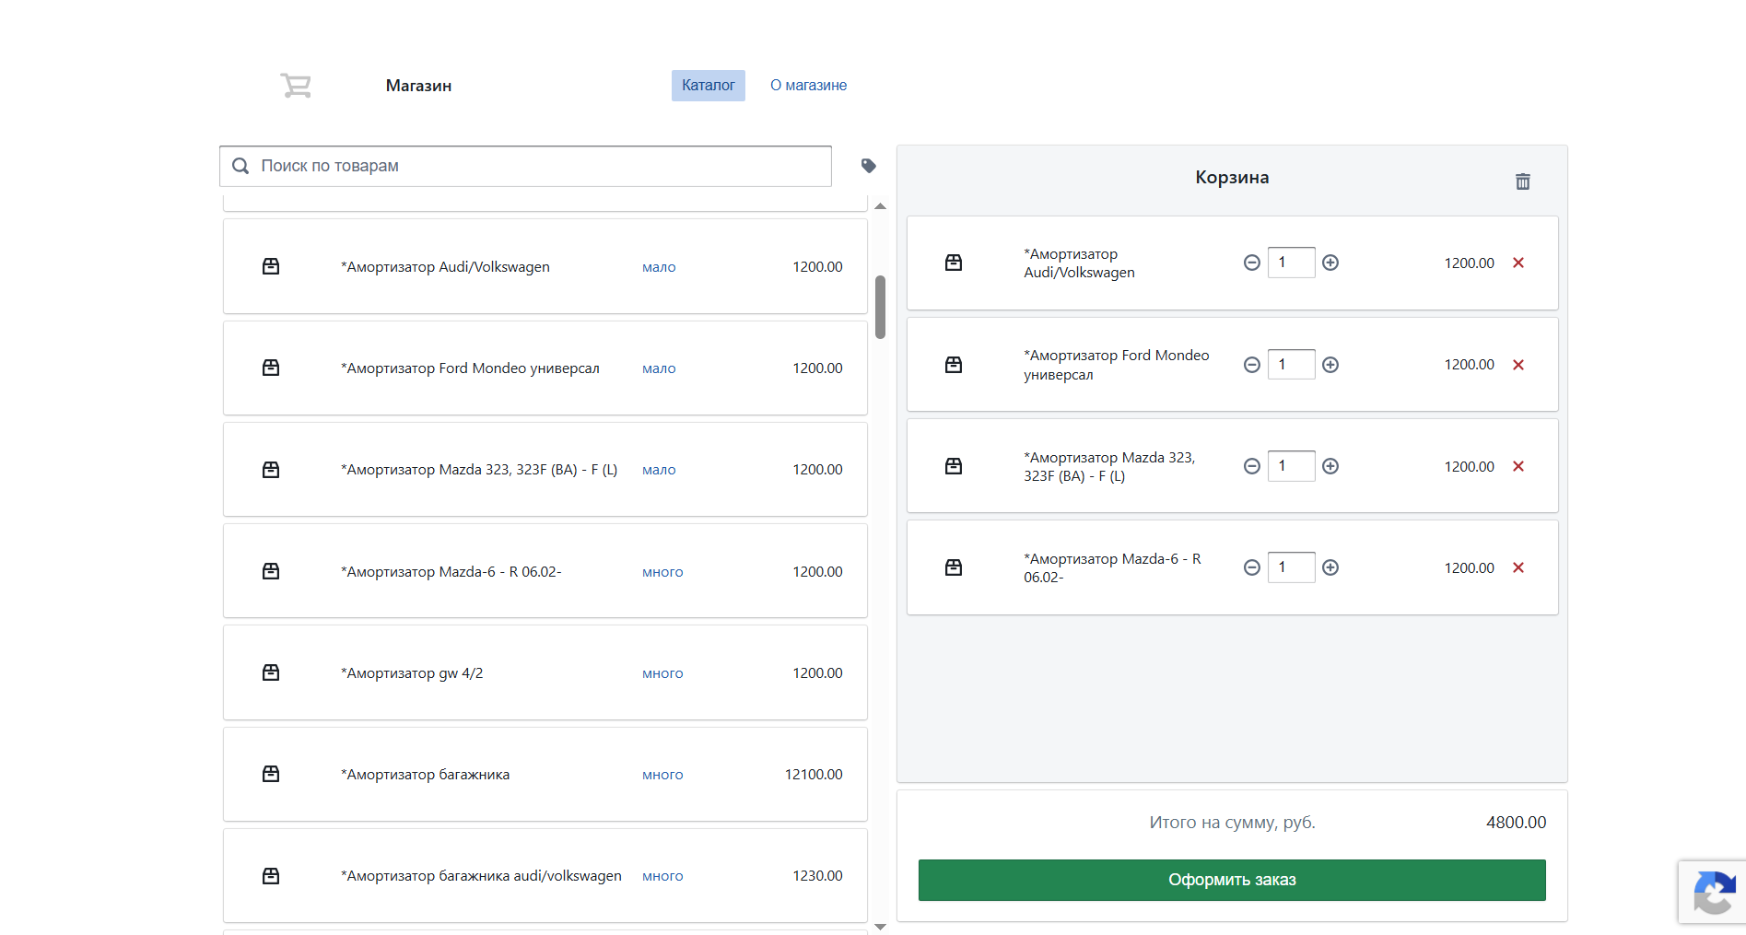
Task: Click box icon of Mazda-6 - R 06.02- in catalog
Action: [271, 571]
